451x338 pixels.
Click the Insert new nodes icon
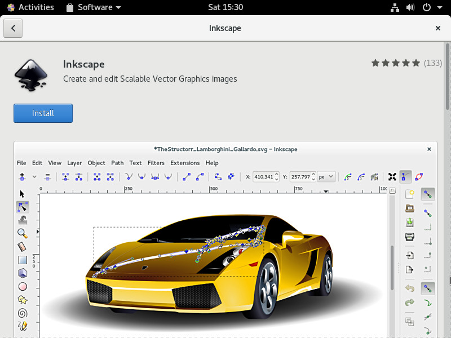click(22, 177)
